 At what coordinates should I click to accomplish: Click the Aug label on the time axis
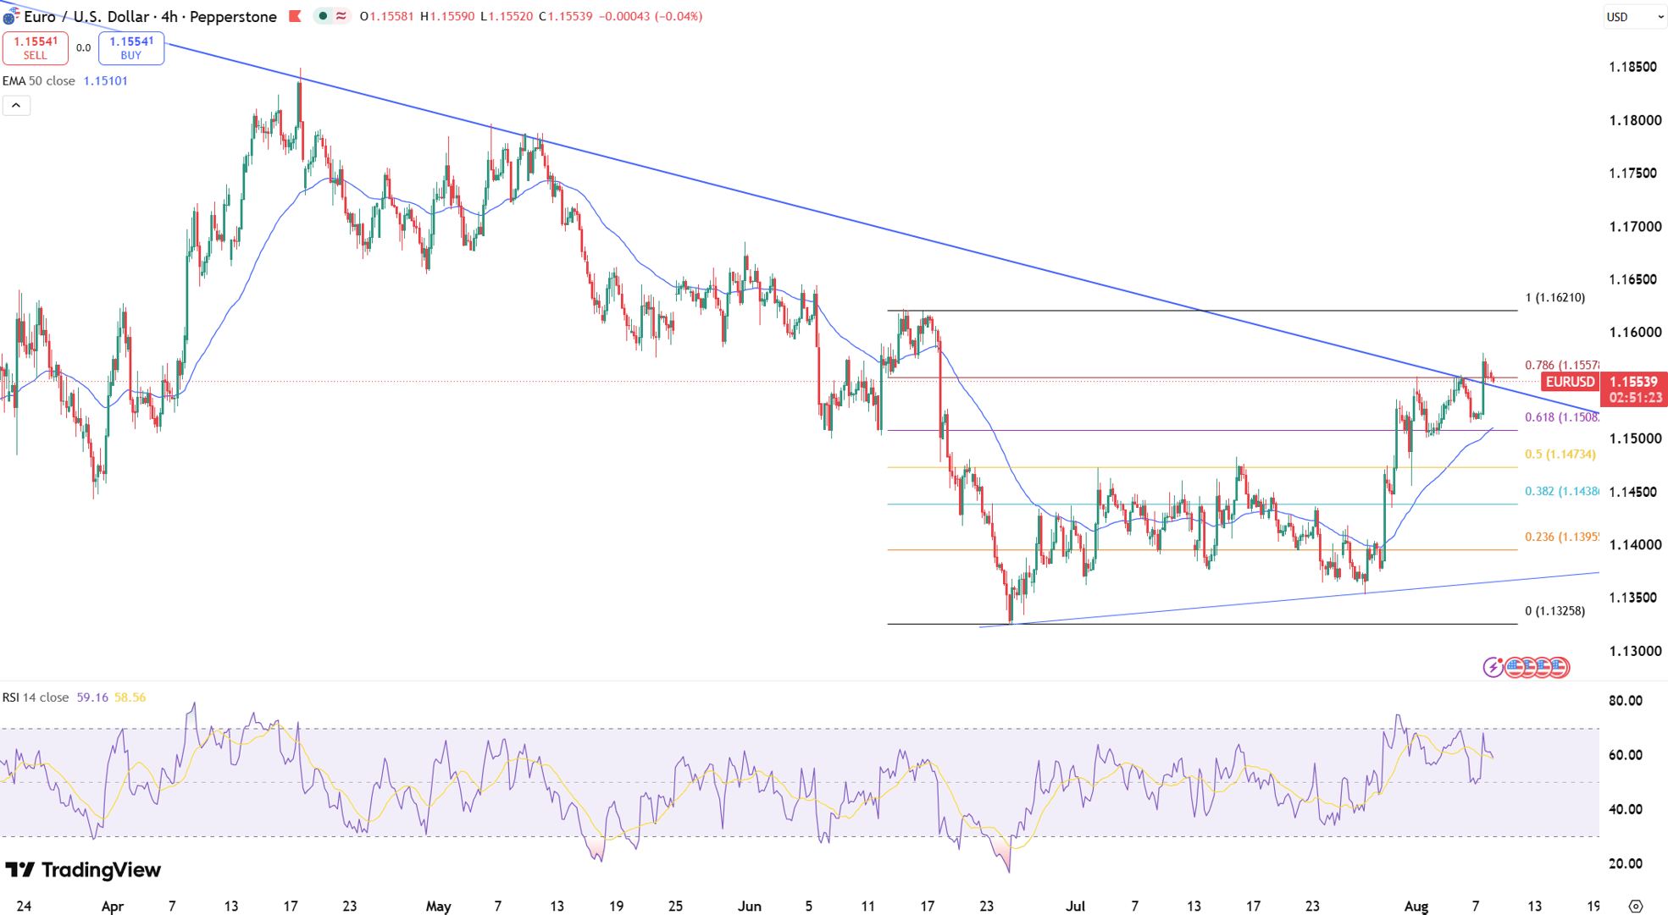coord(1416,907)
